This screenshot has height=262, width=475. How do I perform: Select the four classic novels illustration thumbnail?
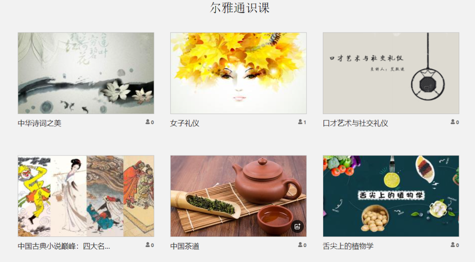86,196
